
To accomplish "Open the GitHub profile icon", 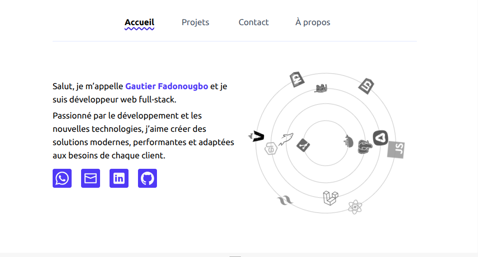I will coord(147,178).
